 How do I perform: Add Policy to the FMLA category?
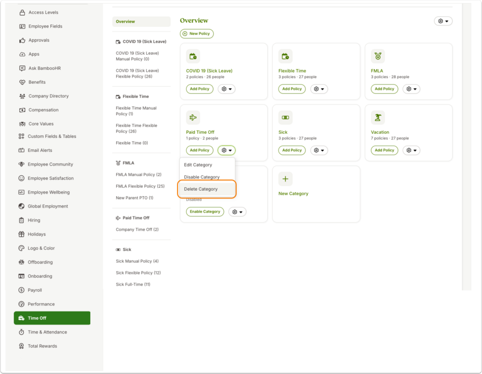(384, 89)
